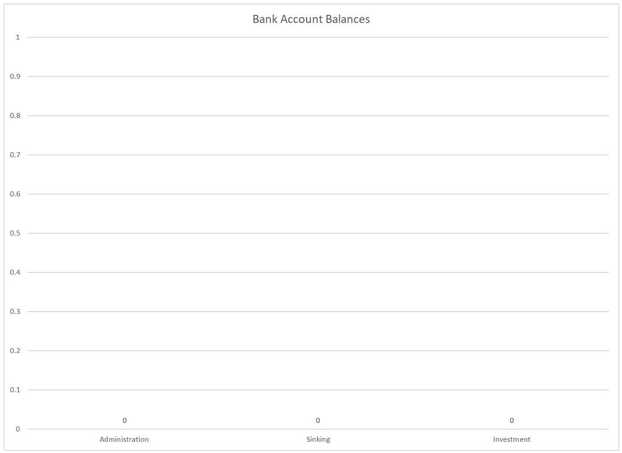622x453 pixels.
Task: Select the Investment data label 0
Action: click(x=512, y=421)
